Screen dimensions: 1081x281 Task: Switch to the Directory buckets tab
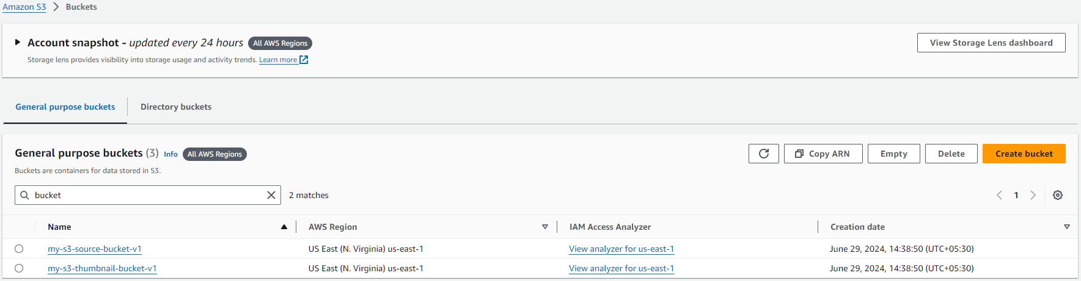(176, 107)
